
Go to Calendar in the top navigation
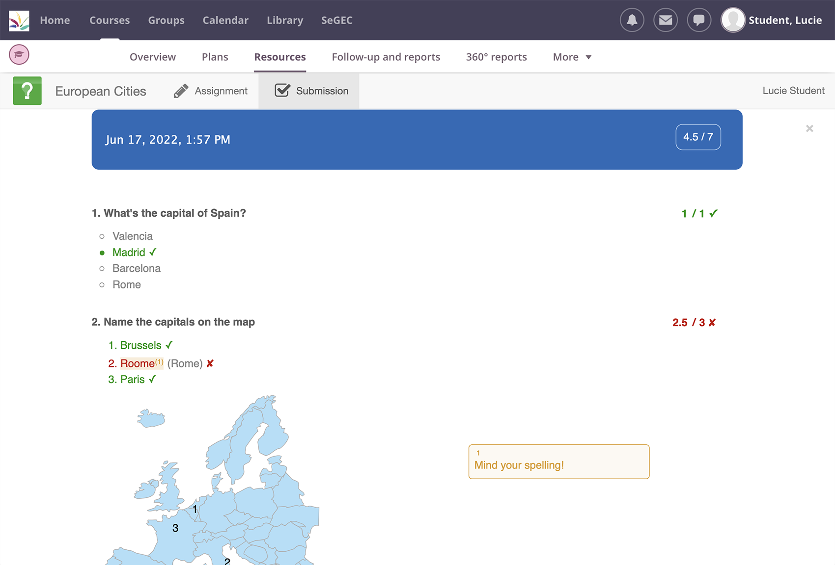pyautogui.click(x=225, y=21)
